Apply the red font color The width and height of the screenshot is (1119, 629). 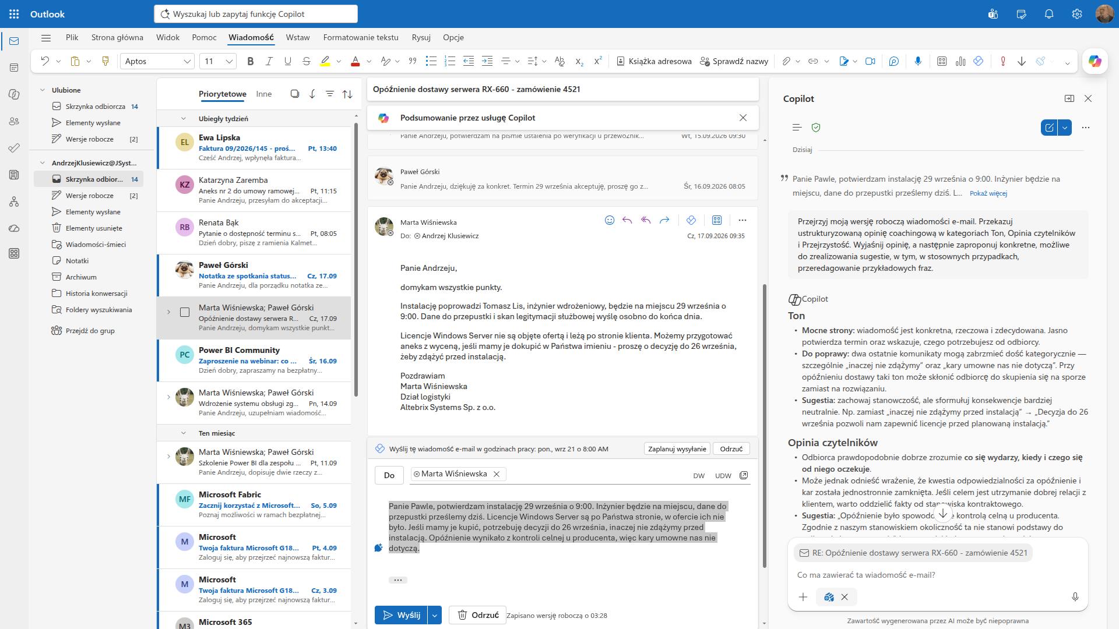(x=356, y=61)
